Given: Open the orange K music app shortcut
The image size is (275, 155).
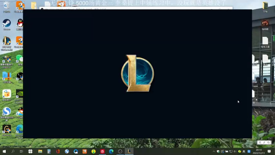Looking at the screenshot, I should pos(7,95).
